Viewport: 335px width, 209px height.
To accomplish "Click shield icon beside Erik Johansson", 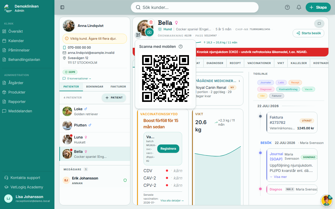I will tap(125, 180).
